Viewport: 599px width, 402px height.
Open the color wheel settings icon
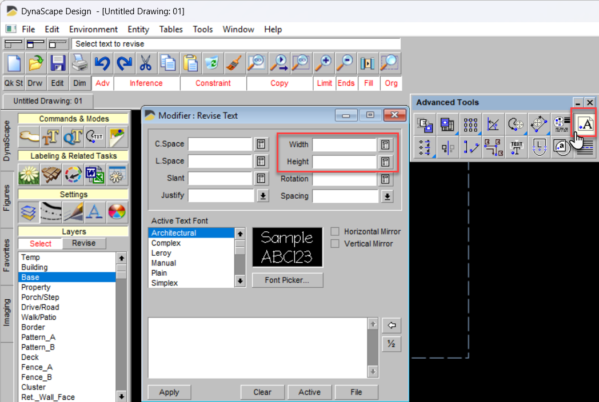coord(117,212)
